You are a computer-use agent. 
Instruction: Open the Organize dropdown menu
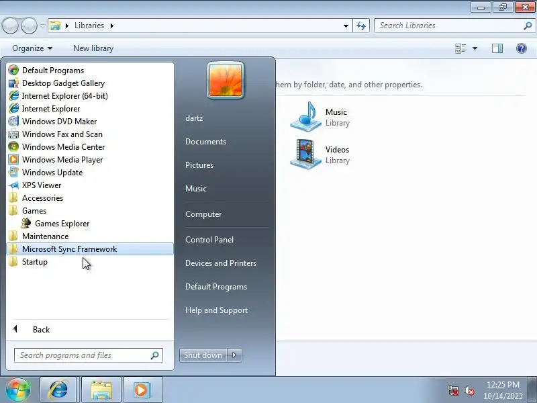tap(32, 48)
